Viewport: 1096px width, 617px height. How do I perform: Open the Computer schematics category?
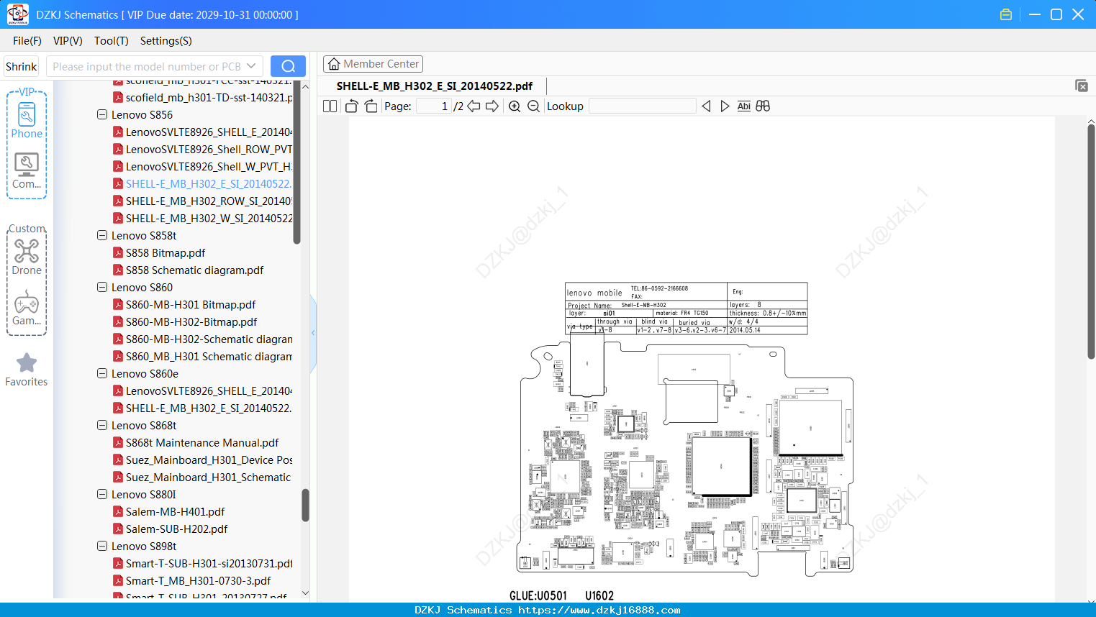27,171
